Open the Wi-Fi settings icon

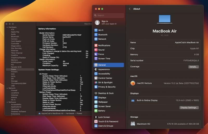click(96, 30)
